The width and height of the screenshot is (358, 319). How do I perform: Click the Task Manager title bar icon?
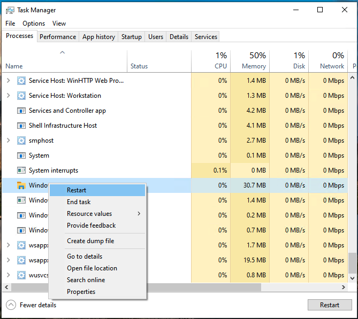9,10
